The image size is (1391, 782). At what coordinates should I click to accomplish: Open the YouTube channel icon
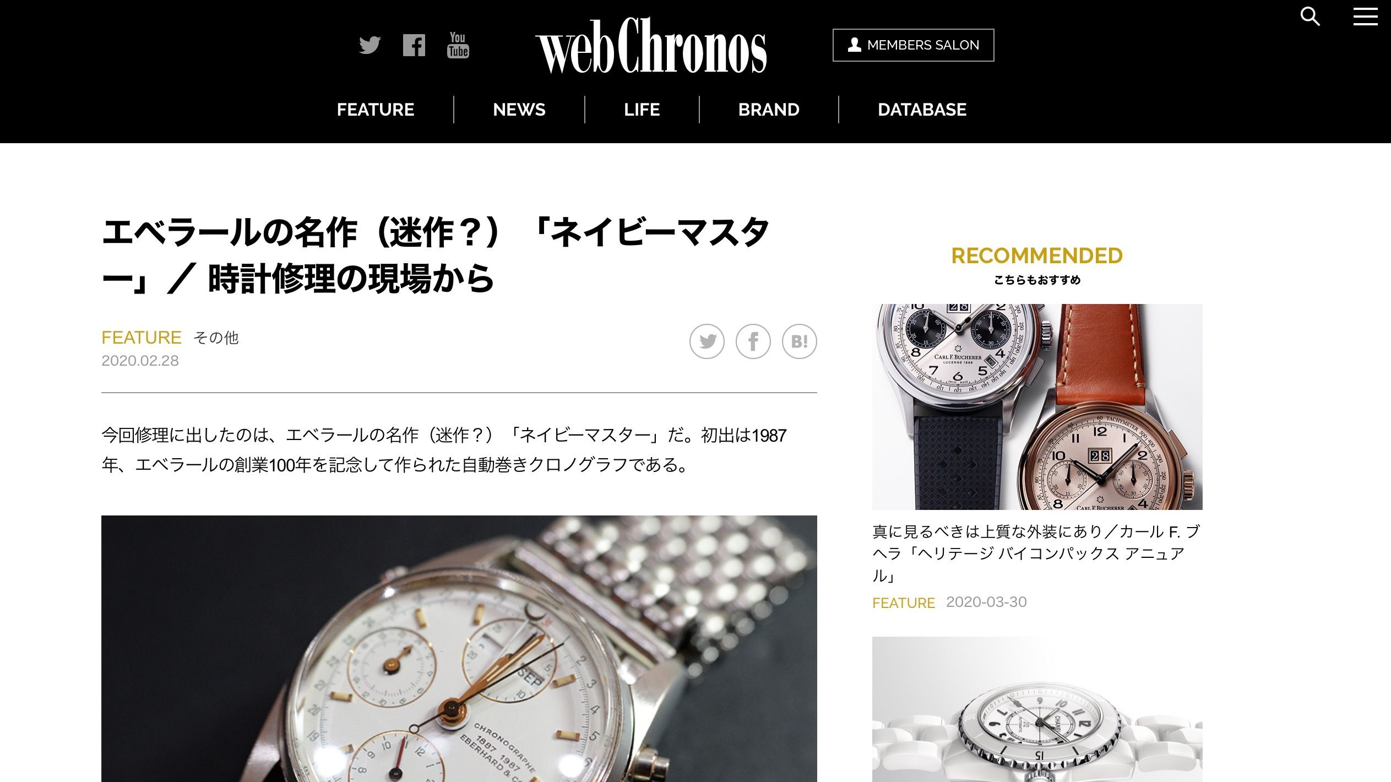pos(458,45)
